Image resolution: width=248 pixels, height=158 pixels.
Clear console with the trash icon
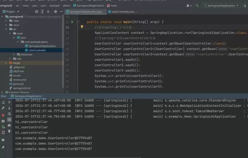pyautogui.click(x=9, y=131)
